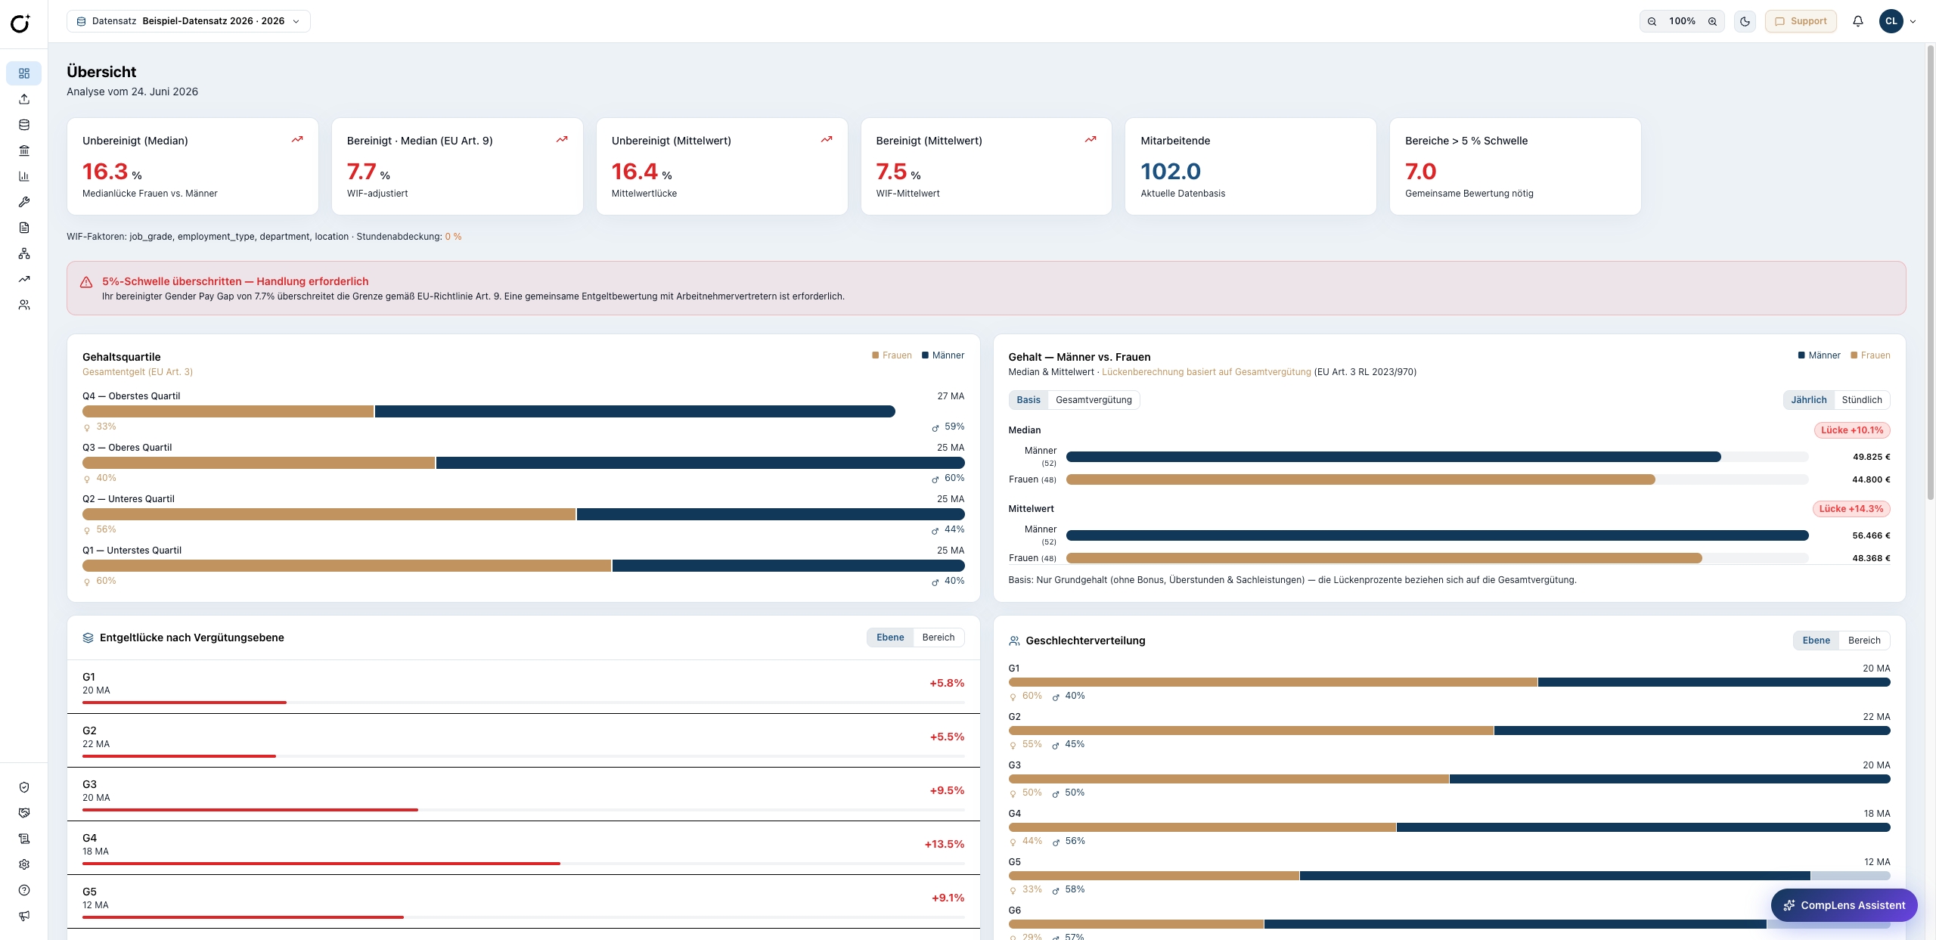Screen dimensions: 1936x940
Task: Open the megaphone icon at sidebar bottom
Action: click(x=24, y=916)
